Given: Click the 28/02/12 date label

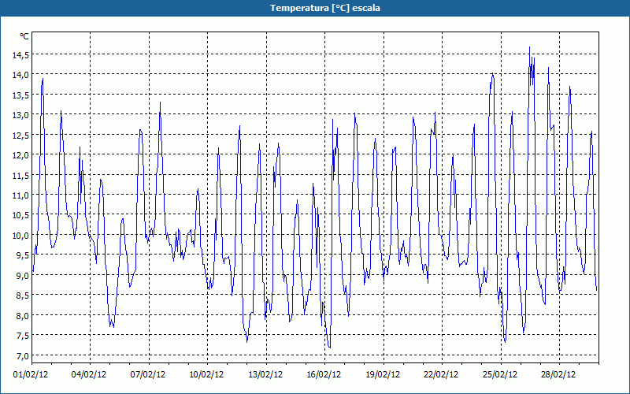Looking at the screenshot, I should tap(558, 374).
